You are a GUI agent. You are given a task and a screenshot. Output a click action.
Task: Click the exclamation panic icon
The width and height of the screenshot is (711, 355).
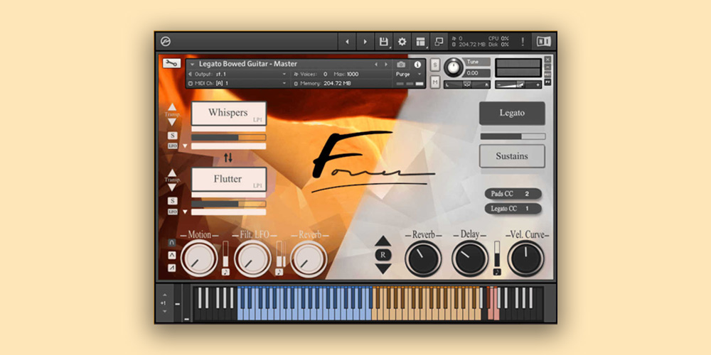[523, 42]
